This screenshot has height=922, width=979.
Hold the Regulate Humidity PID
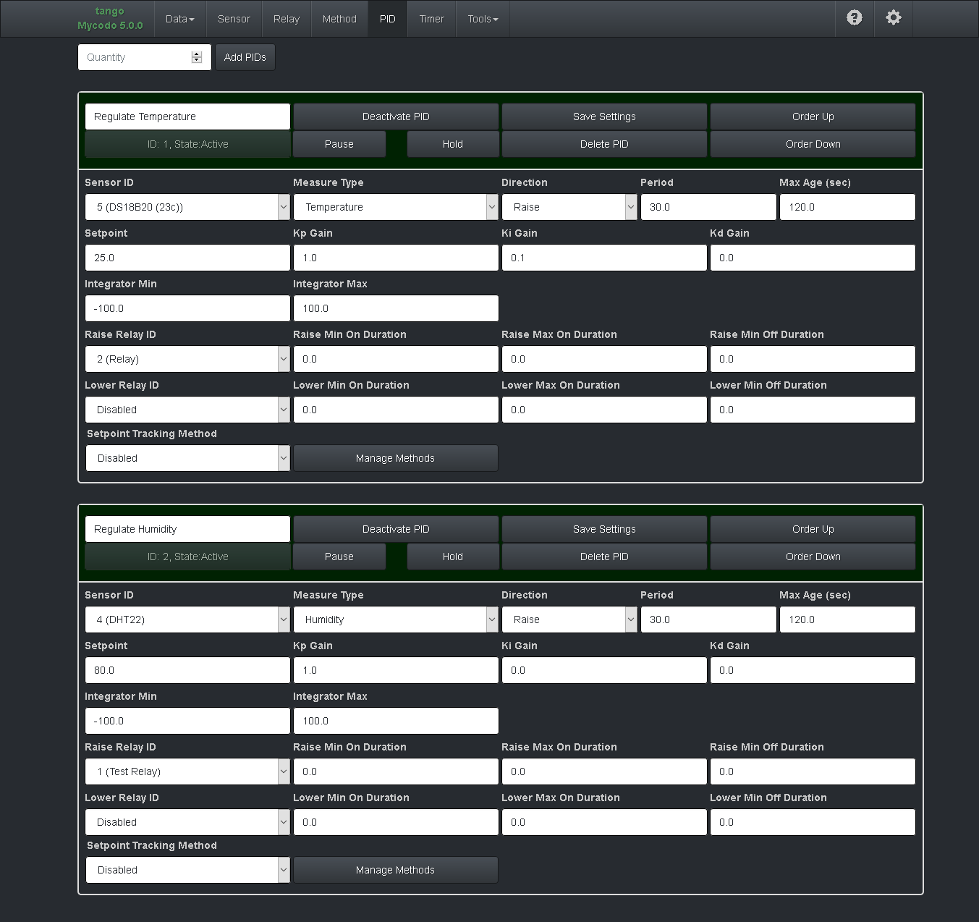pyautogui.click(x=452, y=557)
